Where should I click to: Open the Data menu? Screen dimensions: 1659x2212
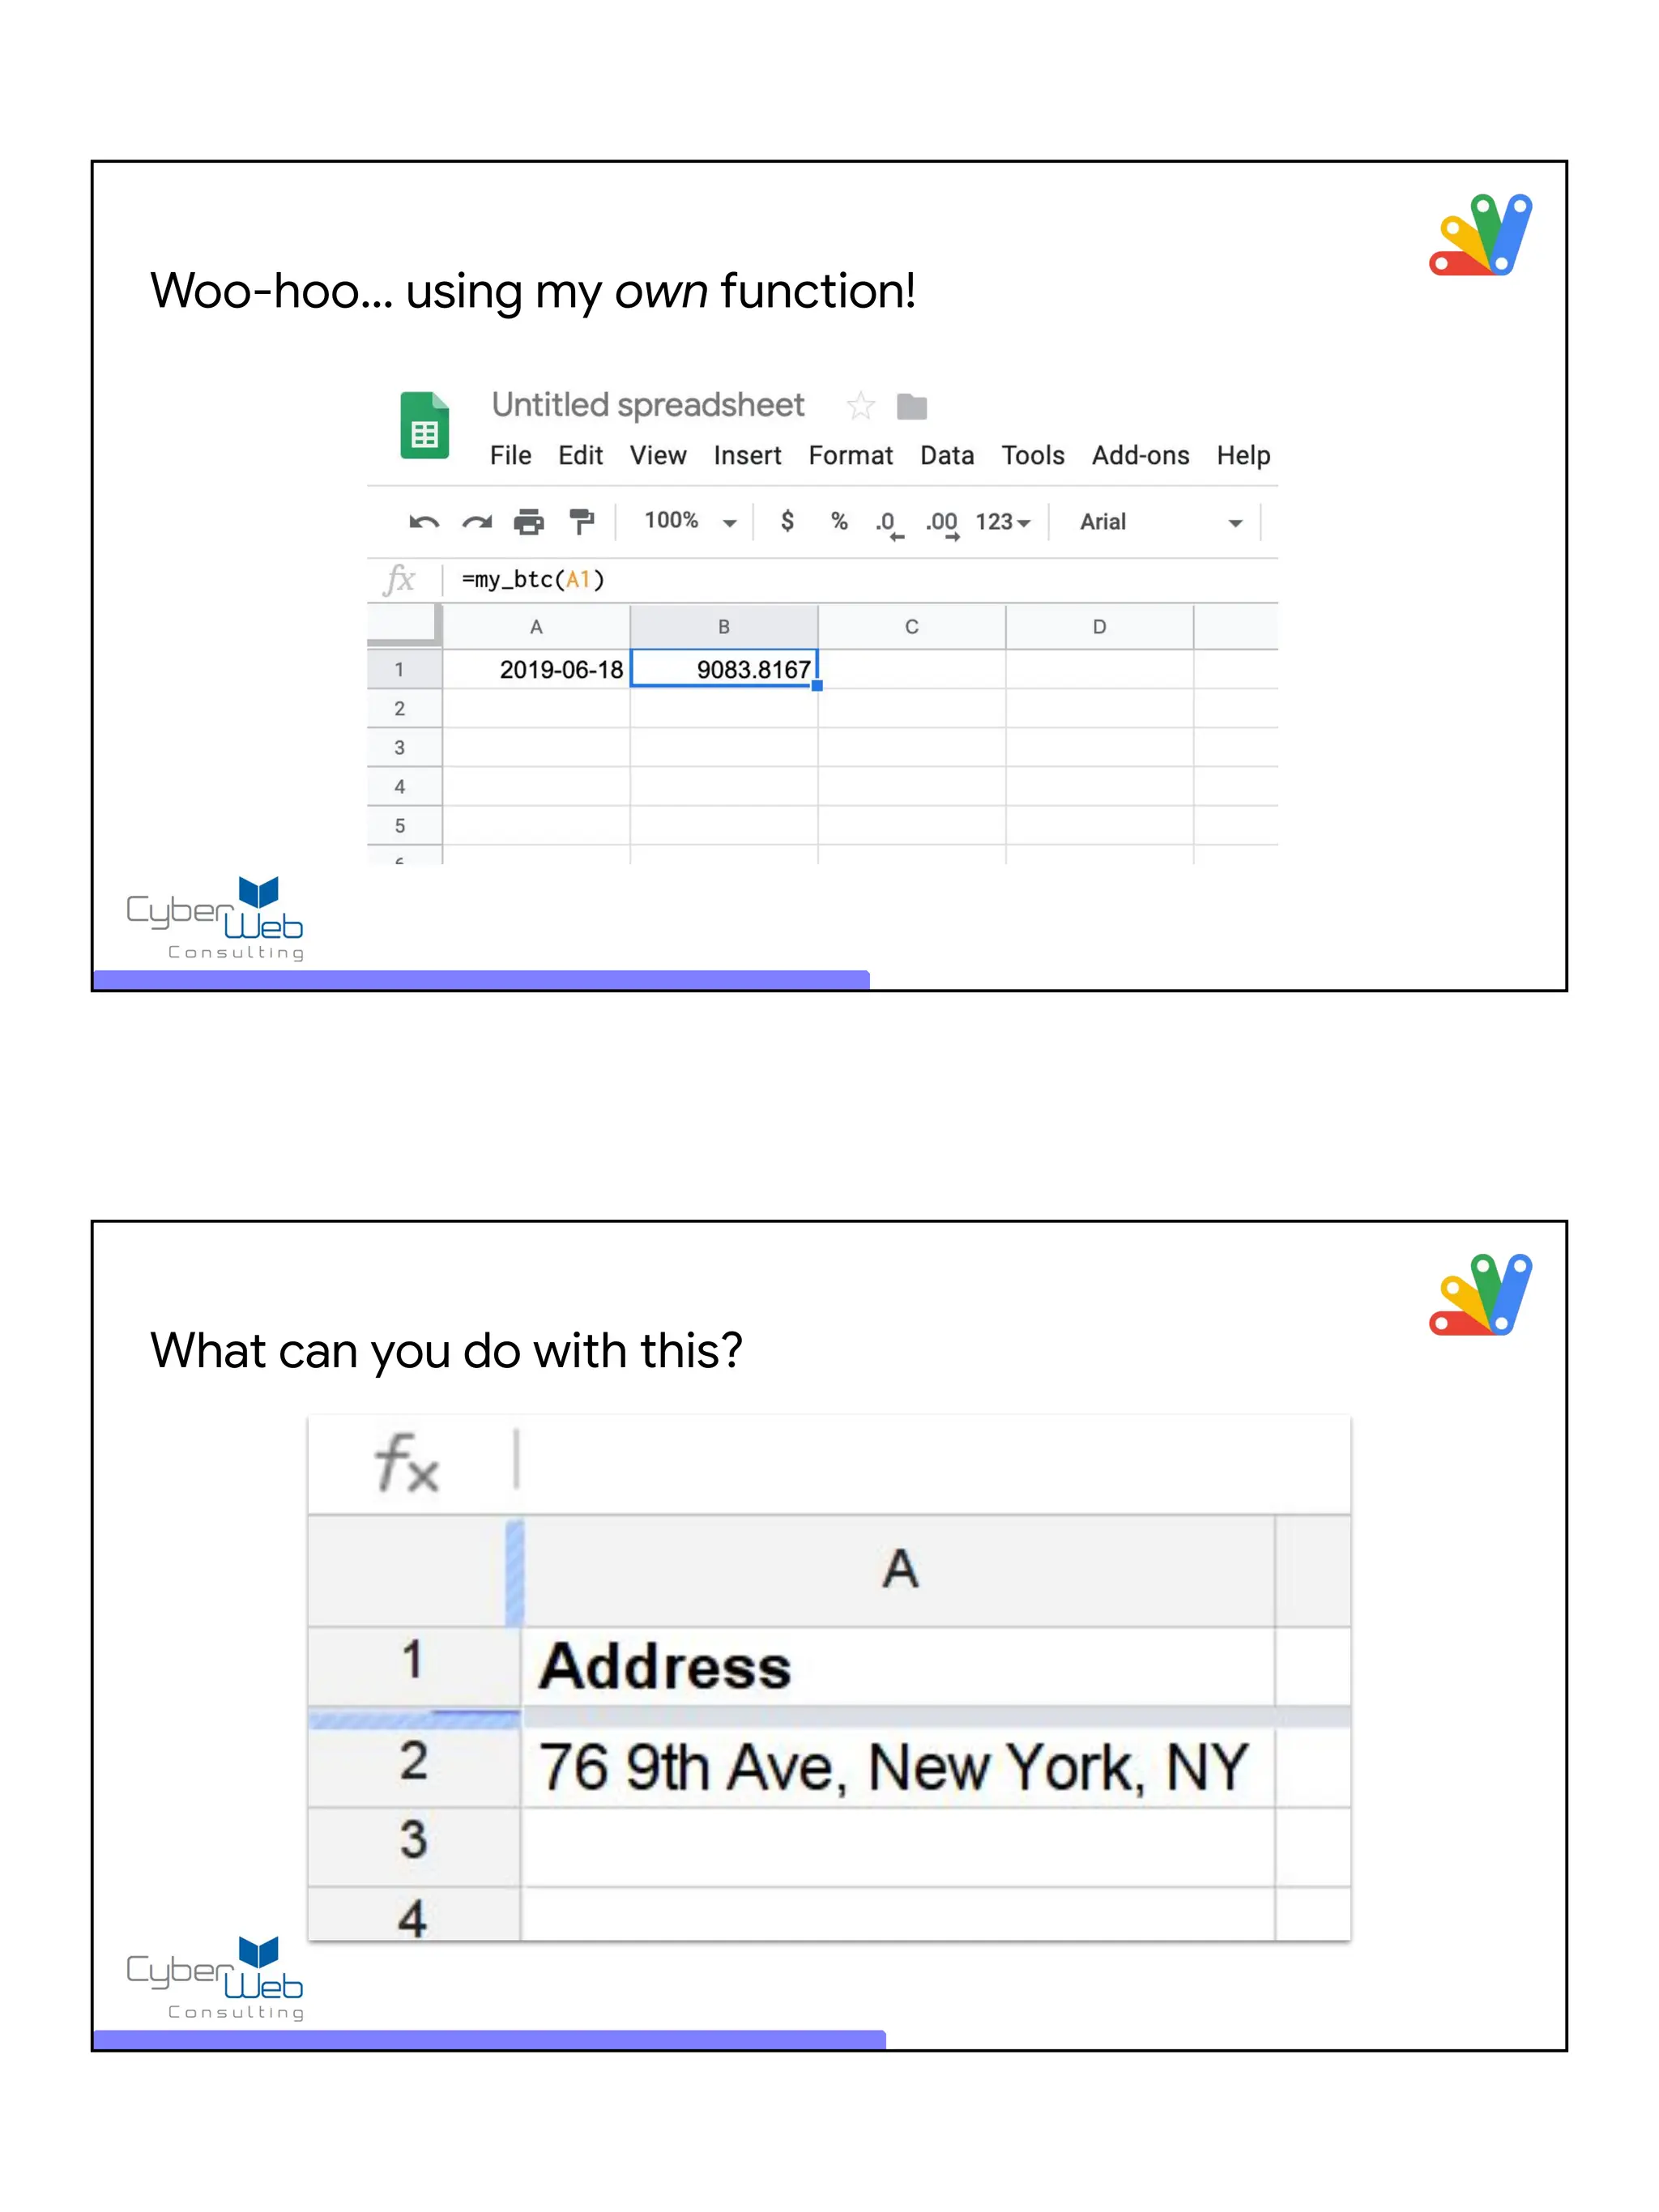click(x=947, y=455)
